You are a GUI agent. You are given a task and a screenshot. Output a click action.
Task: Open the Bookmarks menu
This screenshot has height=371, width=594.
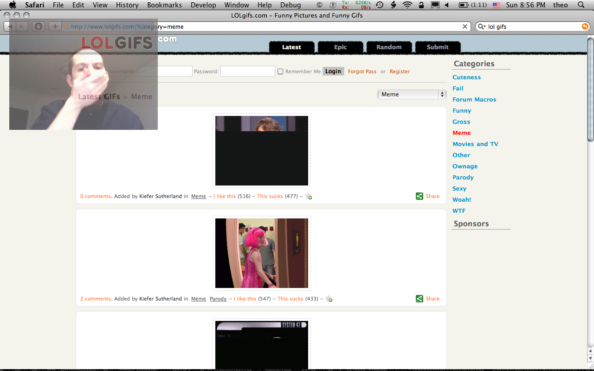[164, 5]
